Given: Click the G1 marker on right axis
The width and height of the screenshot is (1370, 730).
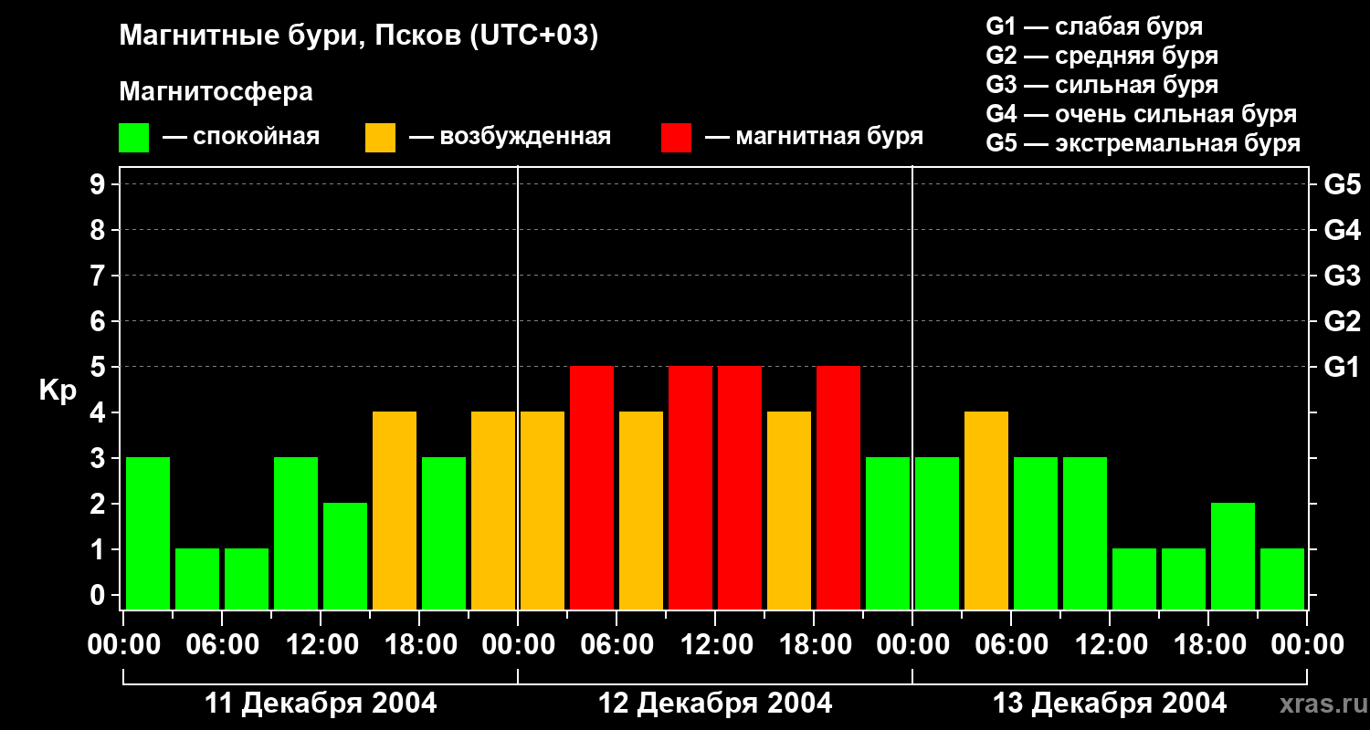Looking at the screenshot, I should pyautogui.click(x=1342, y=367).
